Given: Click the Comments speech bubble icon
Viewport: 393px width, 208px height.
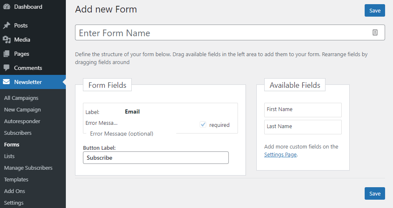Looking at the screenshot, I should (x=6, y=68).
